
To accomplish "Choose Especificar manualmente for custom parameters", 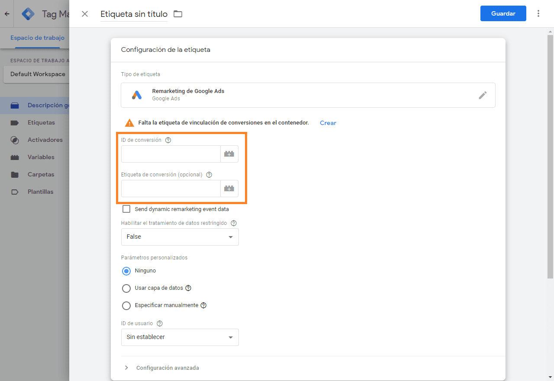I will point(126,305).
